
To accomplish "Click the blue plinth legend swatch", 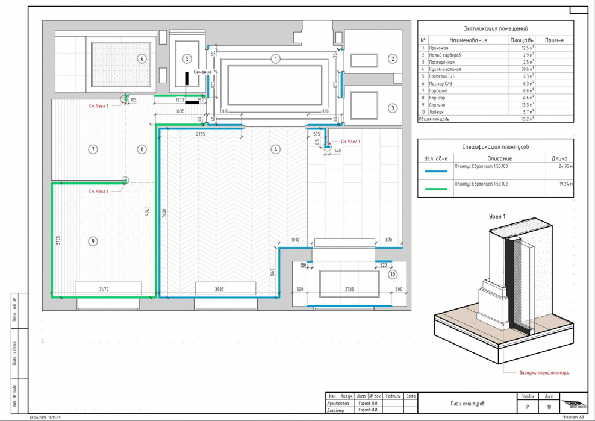I will coord(435,171).
